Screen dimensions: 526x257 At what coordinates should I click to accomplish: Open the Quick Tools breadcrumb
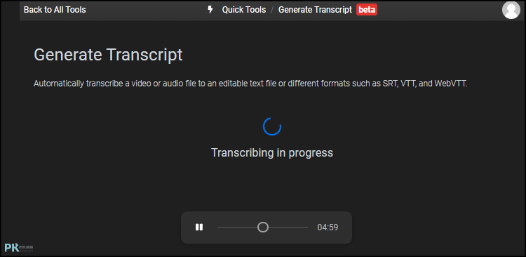(x=244, y=10)
